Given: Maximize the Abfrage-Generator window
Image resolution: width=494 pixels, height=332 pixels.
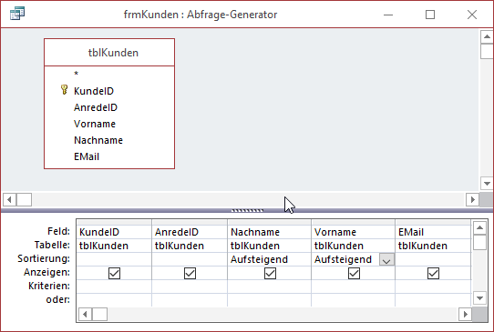Looking at the screenshot, I should pyautogui.click(x=430, y=15).
